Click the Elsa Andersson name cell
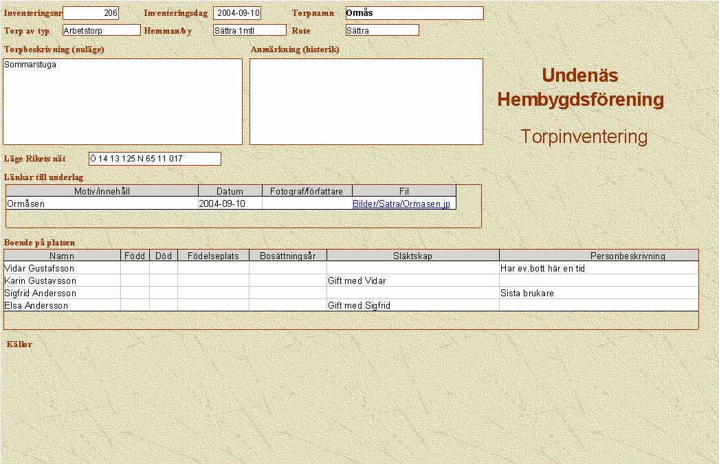 pyautogui.click(x=63, y=306)
